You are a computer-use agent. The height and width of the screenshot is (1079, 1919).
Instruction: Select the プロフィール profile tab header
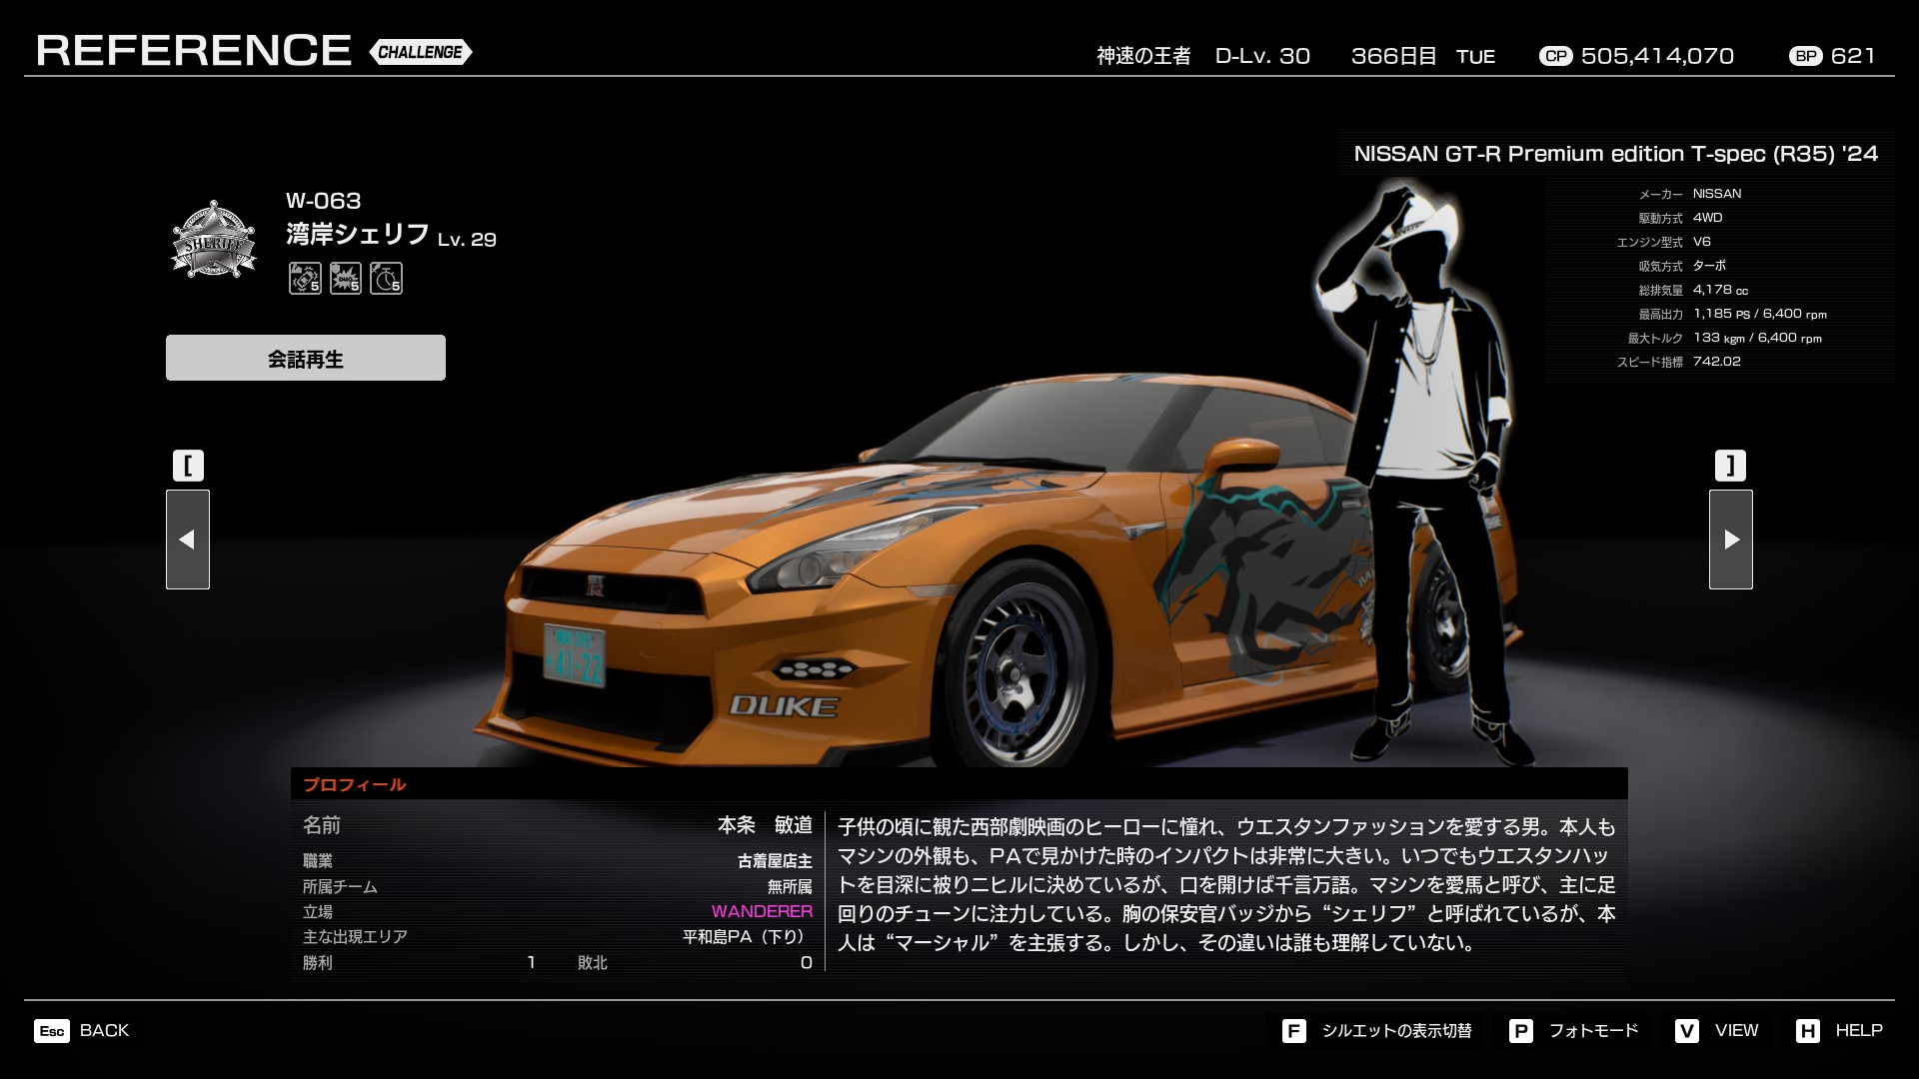pyautogui.click(x=355, y=784)
